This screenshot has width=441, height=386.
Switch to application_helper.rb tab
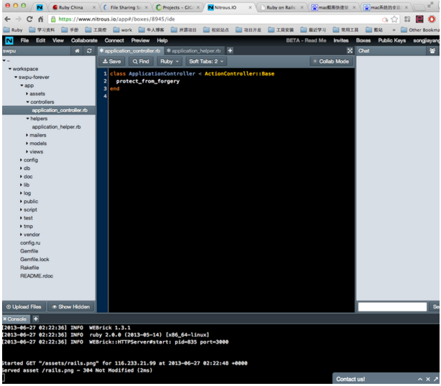tap(197, 51)
